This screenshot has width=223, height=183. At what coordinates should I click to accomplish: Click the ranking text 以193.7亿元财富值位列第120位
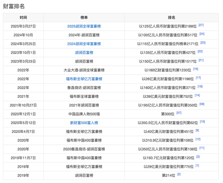(169, 158)
